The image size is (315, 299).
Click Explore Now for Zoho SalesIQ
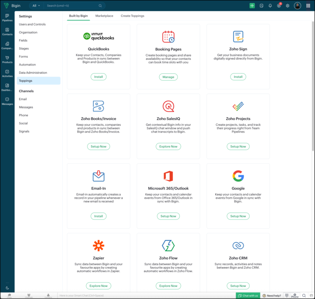(168, 147)
